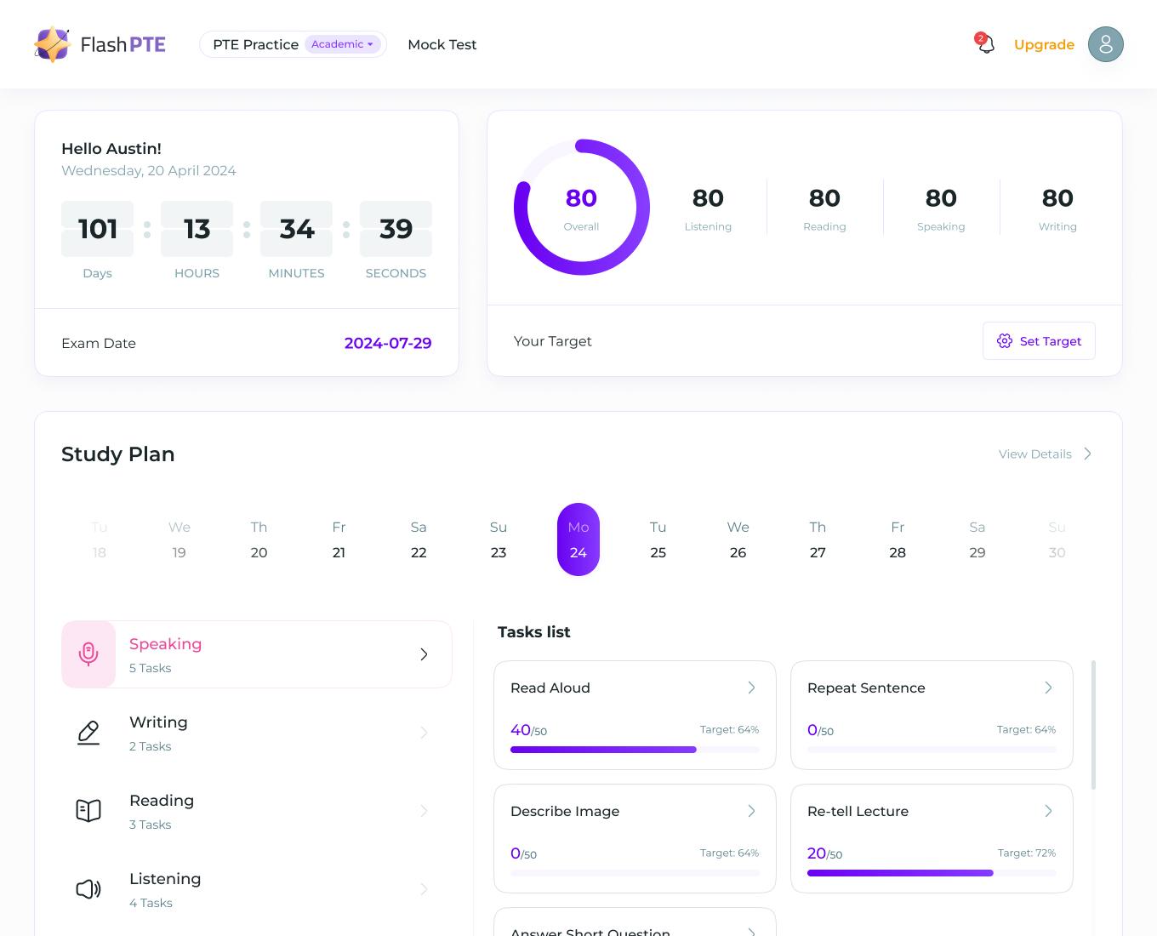Click the Speaking microphone icon
Screen dimensions: 1157x936
(x=88, y=653)
